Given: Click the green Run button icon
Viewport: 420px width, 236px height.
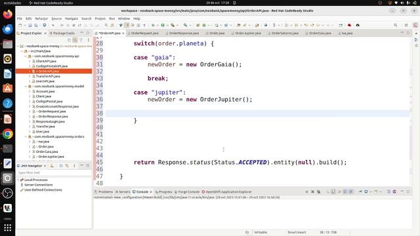Looking at the screenshot, I should pos(163,25).
